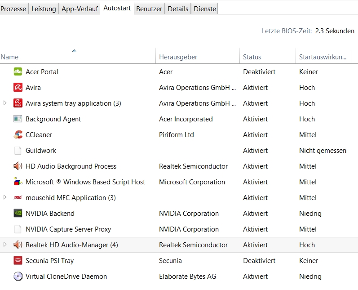This screenshot has width=358, height=290.
Task: Click the 2.3 Sekunden BIOS time value
Action: [x=335, y=31]
